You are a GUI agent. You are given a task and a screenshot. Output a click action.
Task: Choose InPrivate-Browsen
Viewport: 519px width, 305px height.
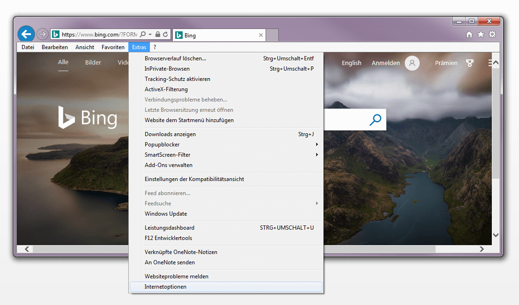pos(226,69)
